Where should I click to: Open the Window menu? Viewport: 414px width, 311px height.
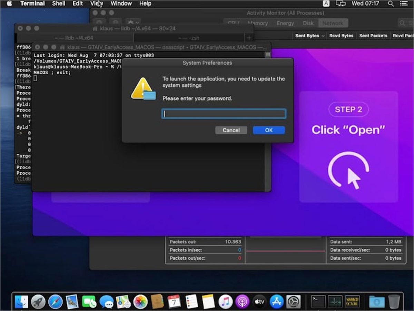click(121, 3)
